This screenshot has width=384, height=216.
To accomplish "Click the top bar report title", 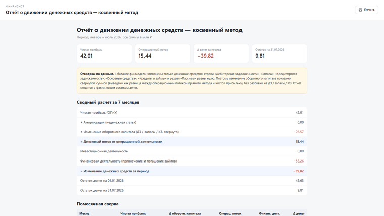I will click(72, 13).
